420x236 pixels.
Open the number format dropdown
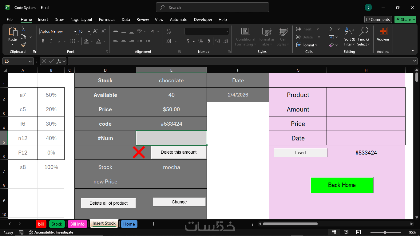pyautogui.click(x=228, y=31)
